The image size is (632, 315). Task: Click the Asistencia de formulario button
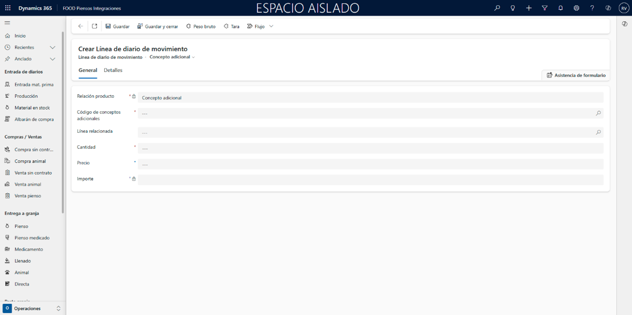click(x=576, y=75)
